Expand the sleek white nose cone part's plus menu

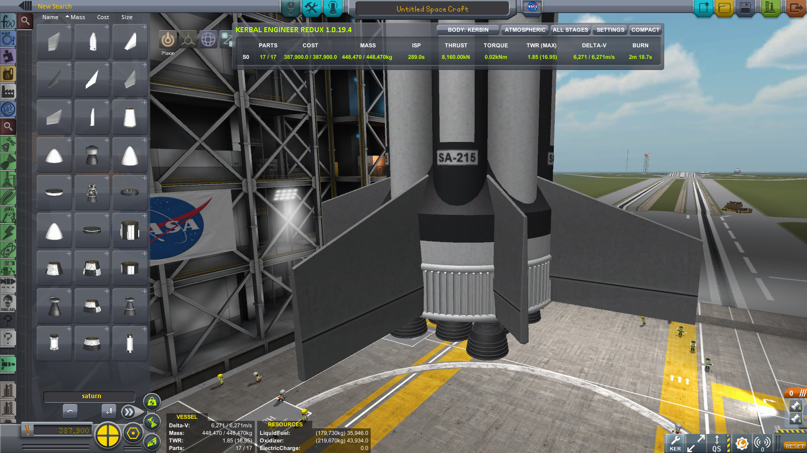[x=107, y=27]
